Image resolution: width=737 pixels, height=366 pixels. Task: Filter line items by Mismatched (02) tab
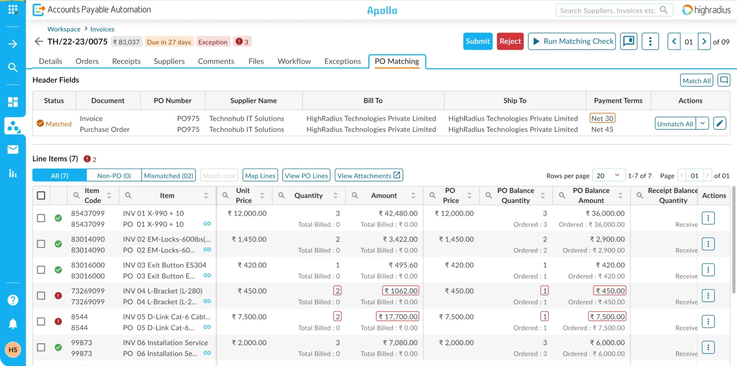169,176
